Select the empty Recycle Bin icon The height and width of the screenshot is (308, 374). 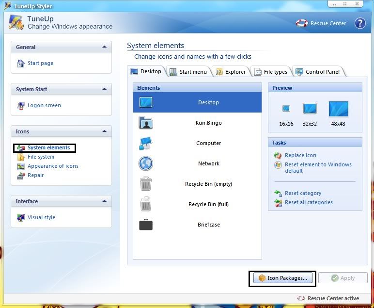click(x=146, y=184)
